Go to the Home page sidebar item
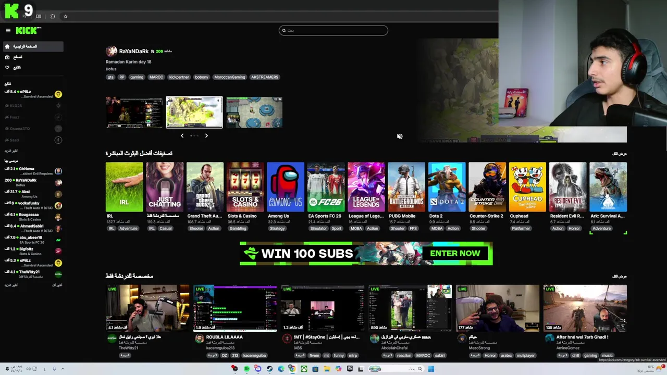The width and height of the screenshot is (667, 375). click(33, 46)
